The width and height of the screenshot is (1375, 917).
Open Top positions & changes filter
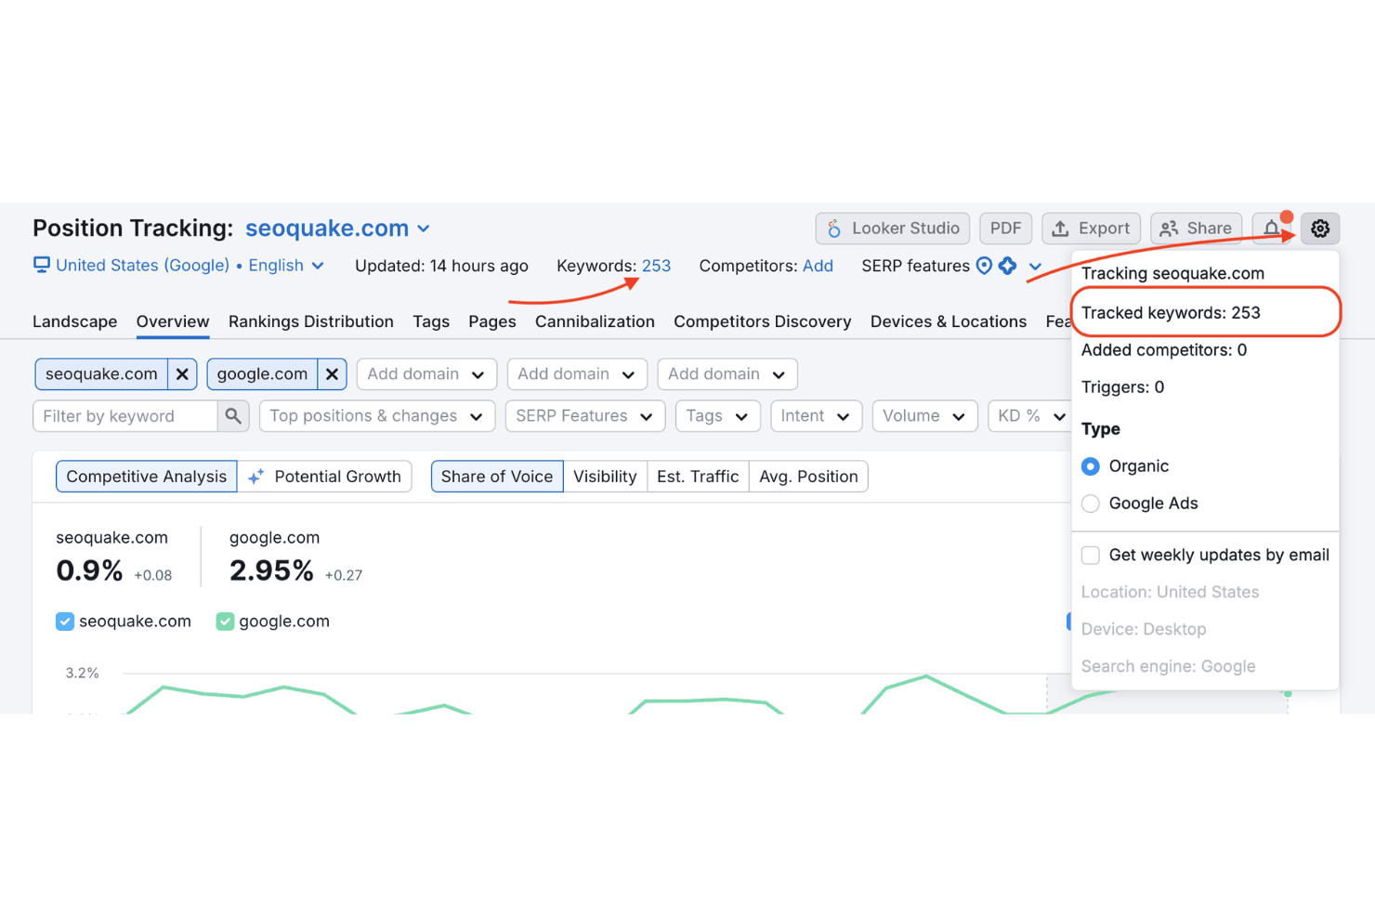[377, 416]
